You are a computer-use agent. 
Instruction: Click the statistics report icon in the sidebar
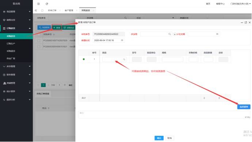point(4,91)
